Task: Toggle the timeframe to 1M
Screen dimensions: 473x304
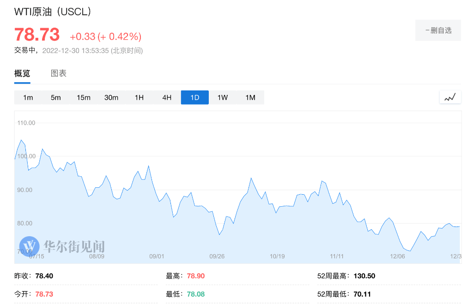Action: click(250, 97)
